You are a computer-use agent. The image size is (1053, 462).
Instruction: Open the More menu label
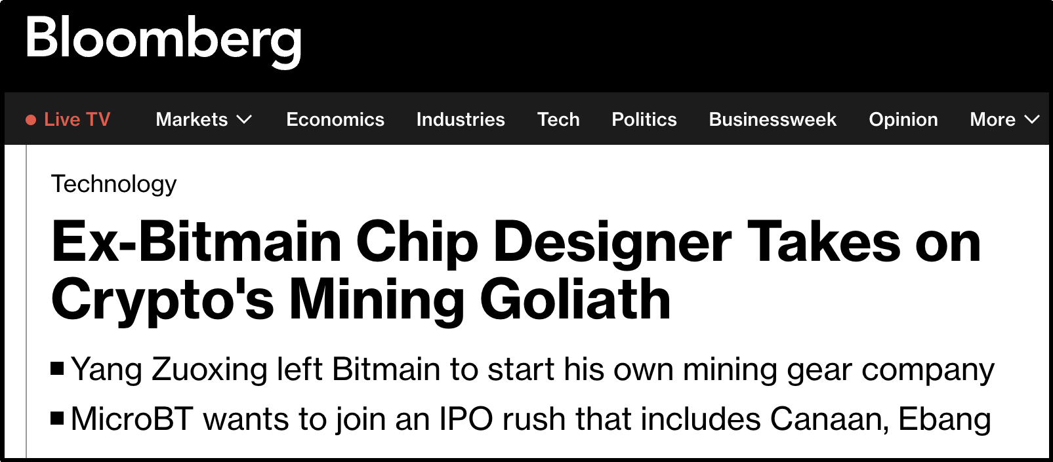993,119
